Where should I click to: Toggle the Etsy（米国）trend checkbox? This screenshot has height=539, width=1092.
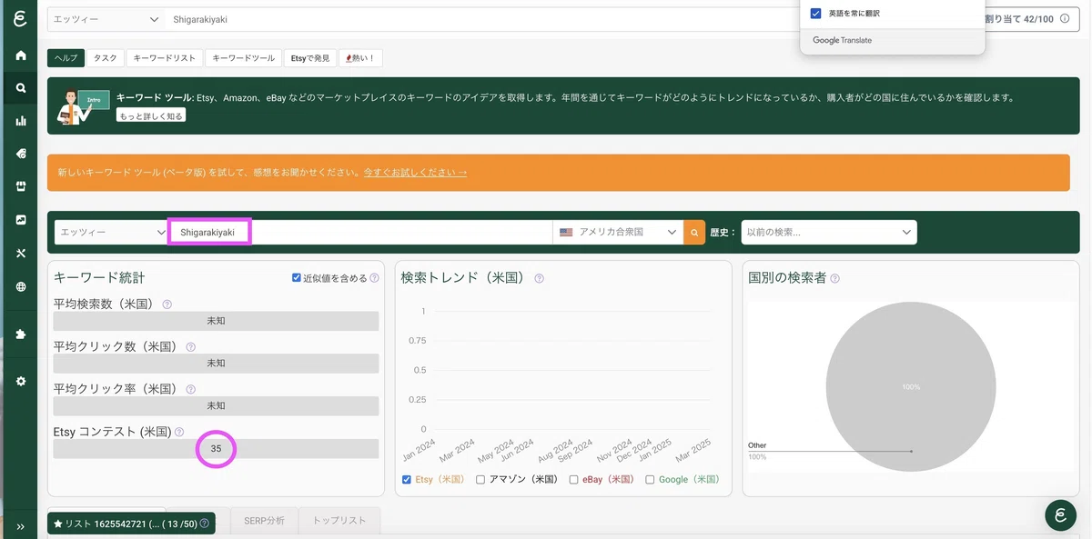[x=407, y=479]
